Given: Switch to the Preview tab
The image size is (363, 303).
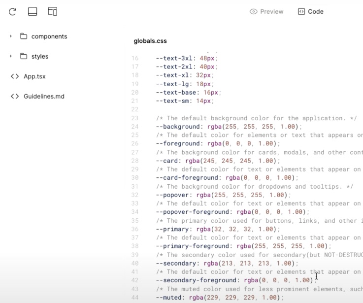Looking at the screenshot, I should [x=271, y=12].
